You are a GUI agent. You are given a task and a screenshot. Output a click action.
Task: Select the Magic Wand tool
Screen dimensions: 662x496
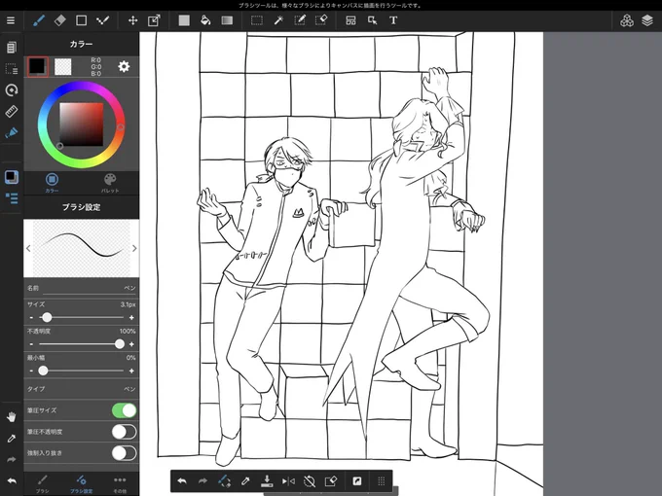[x=278, y=20]
